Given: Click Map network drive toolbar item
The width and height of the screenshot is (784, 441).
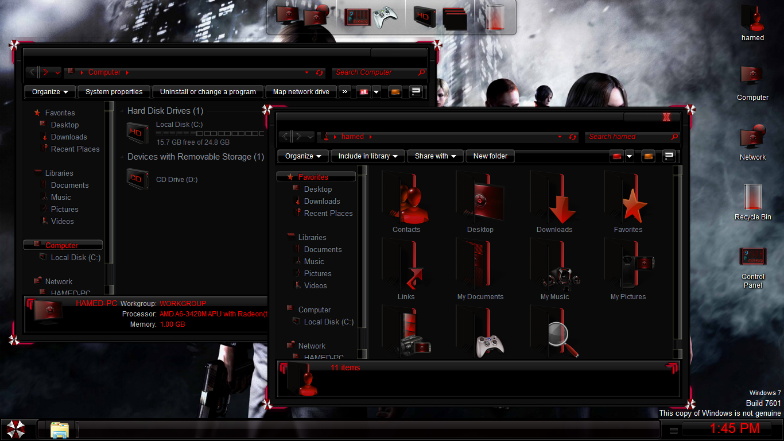Looking at the screenshot, I should click(301, 92).
